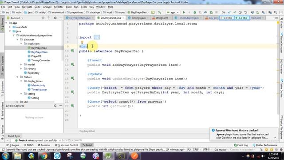Open the app run configuration dropdown
The height and width of the screenshot is (160, 284).
173,12
